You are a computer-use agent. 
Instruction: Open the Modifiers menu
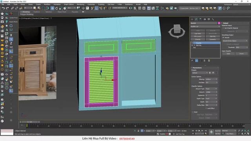(47, 4)
